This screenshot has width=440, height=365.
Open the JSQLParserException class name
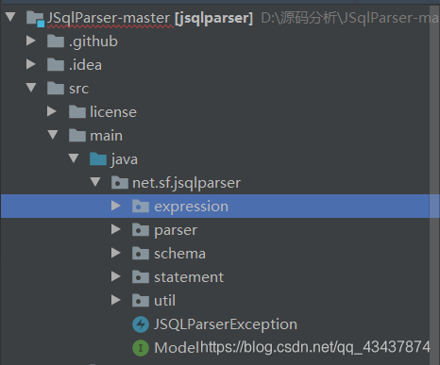226,324
